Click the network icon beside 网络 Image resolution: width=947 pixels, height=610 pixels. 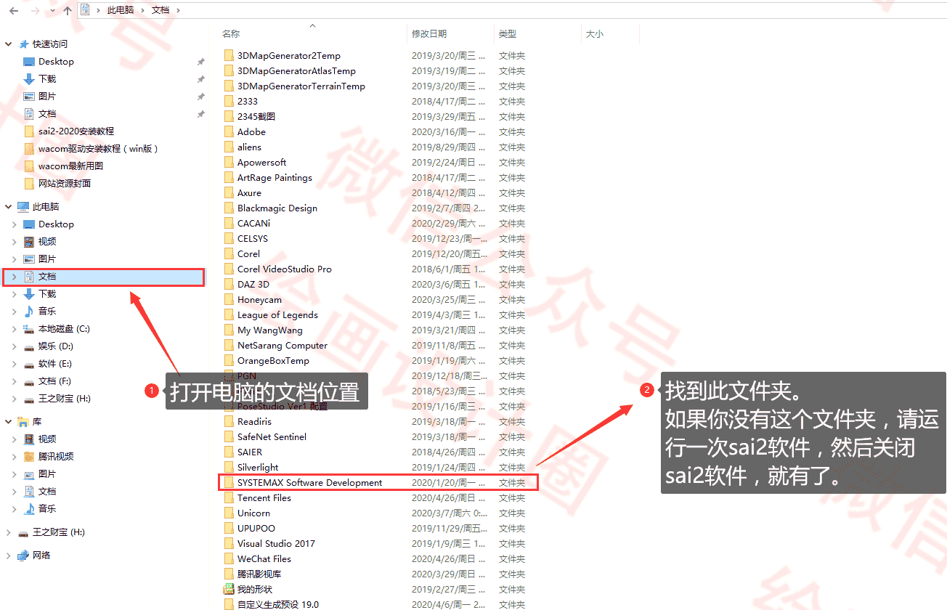click(23, 556)
